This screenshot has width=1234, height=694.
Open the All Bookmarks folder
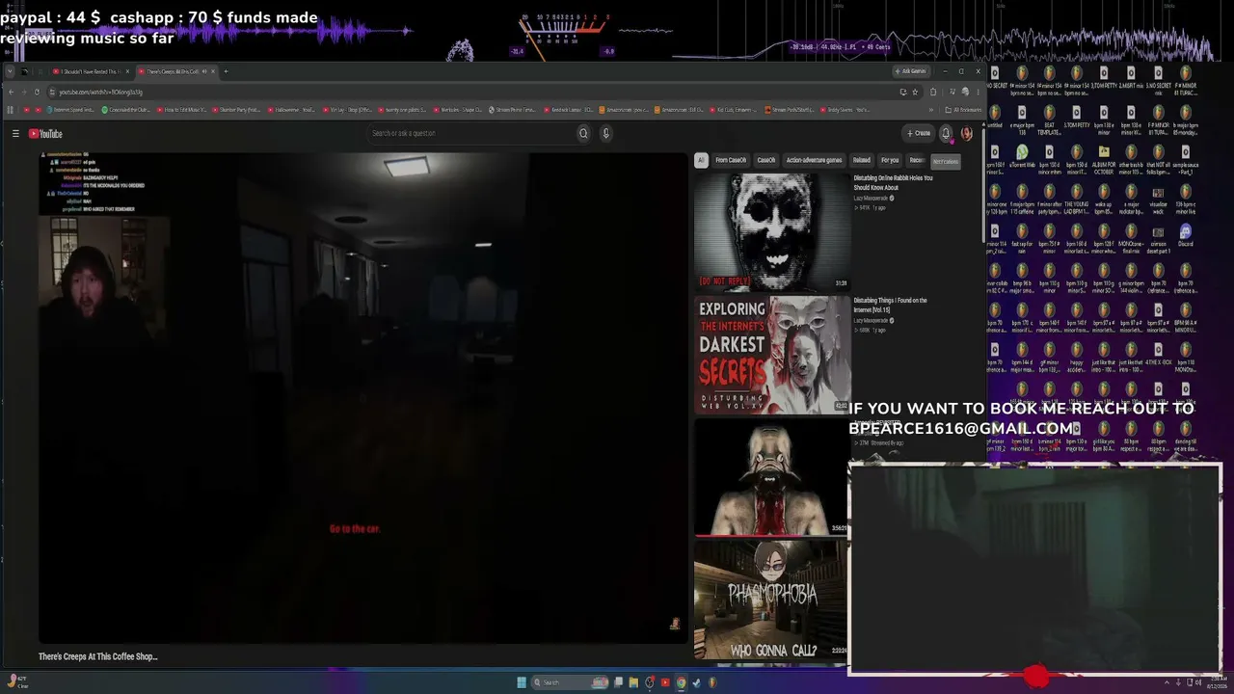coord(963,110)
